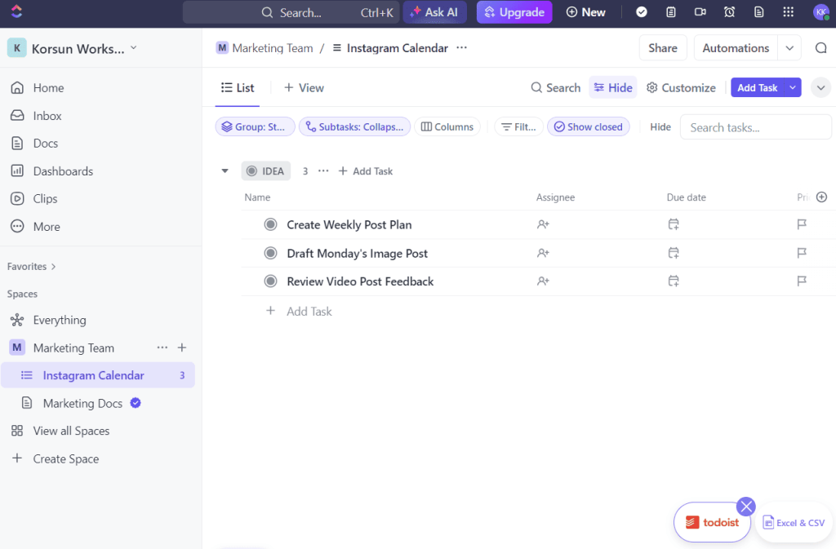Click the Upgrade button
The image size is (836, 549).
coord(514,12)
